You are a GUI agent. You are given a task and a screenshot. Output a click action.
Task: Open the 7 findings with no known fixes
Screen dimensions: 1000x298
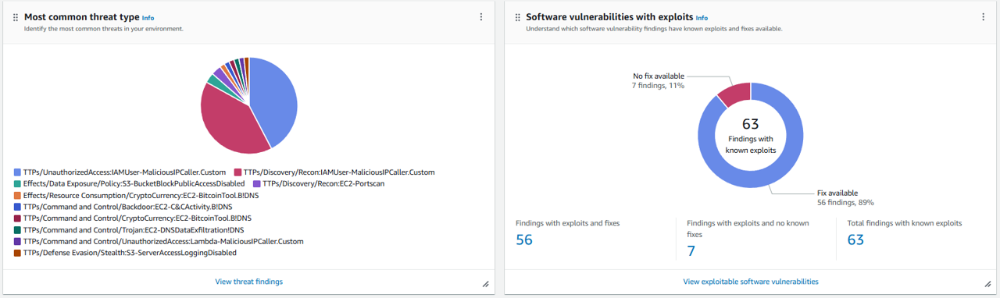(691, 250)
